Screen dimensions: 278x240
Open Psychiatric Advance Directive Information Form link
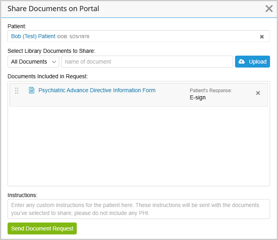(97, 90)
